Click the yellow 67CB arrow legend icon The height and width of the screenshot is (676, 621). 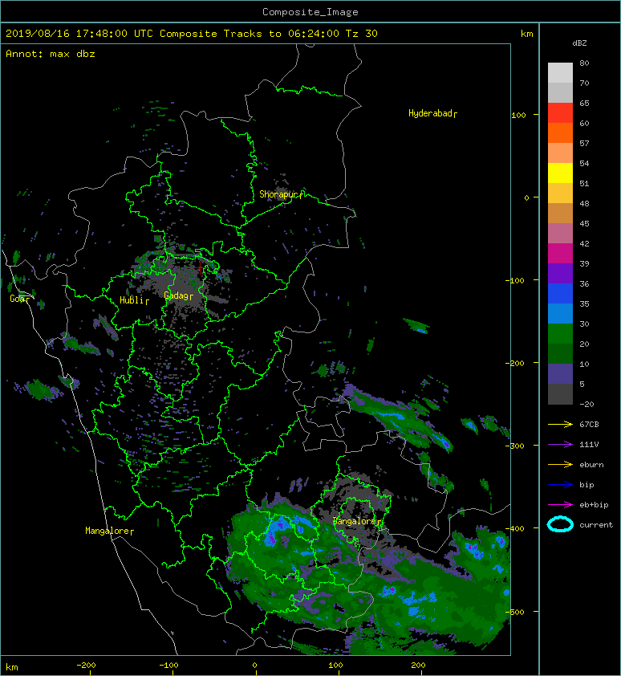click(560, 425)
